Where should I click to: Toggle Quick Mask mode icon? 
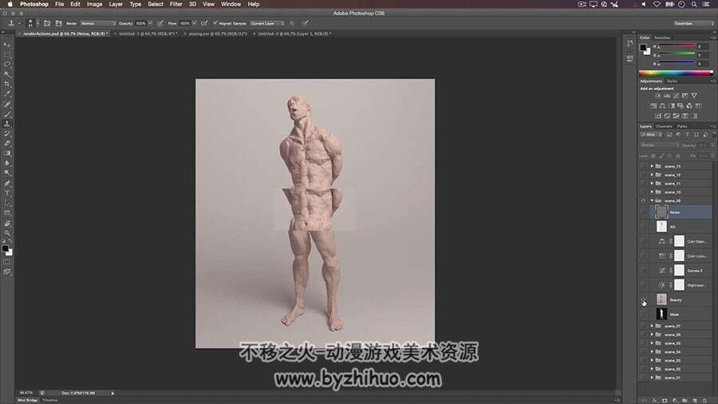(x=7, y=262)
